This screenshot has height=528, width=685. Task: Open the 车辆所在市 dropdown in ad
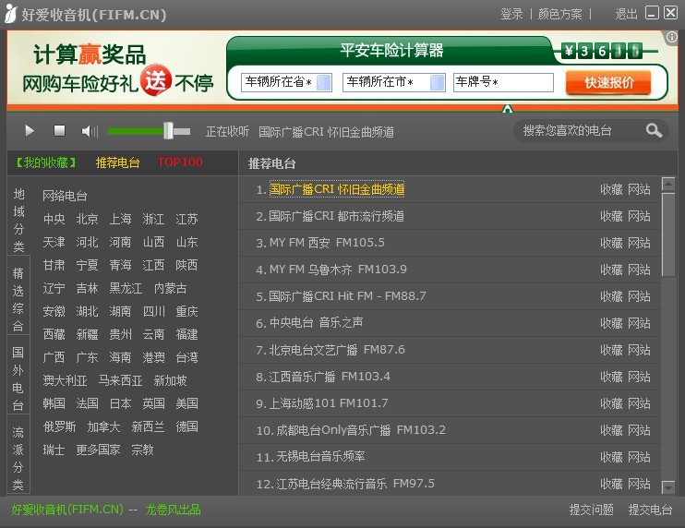437,82
